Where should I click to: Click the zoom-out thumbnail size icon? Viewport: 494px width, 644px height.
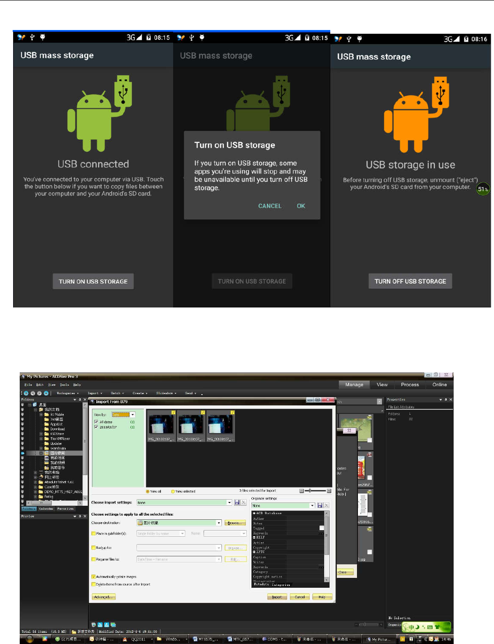[301, 491]
